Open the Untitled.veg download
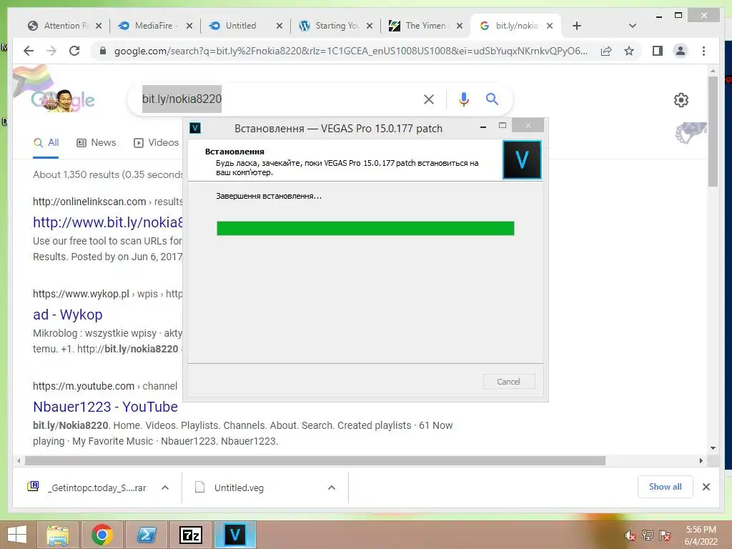Viewport: 732px width, 549px height. (x=229, y=488)
